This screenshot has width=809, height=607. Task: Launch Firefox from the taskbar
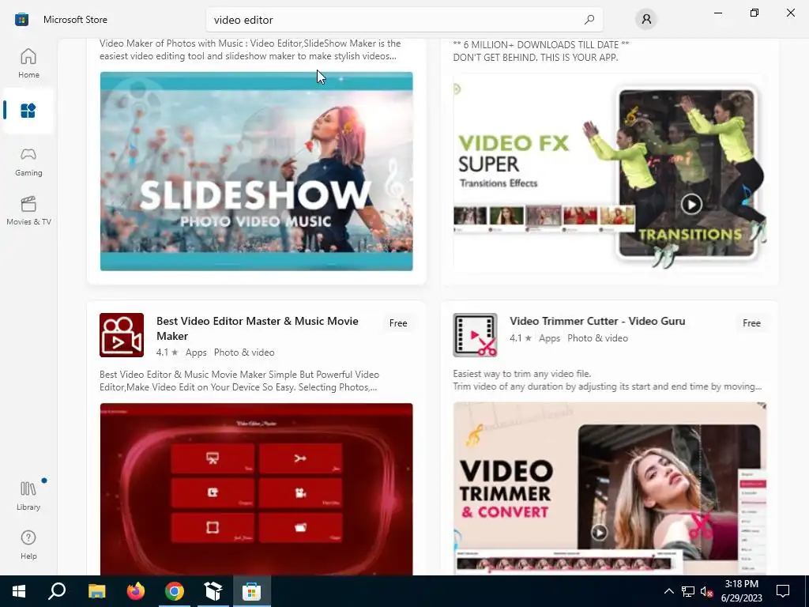pyautogui.click(x=136, y=591)
